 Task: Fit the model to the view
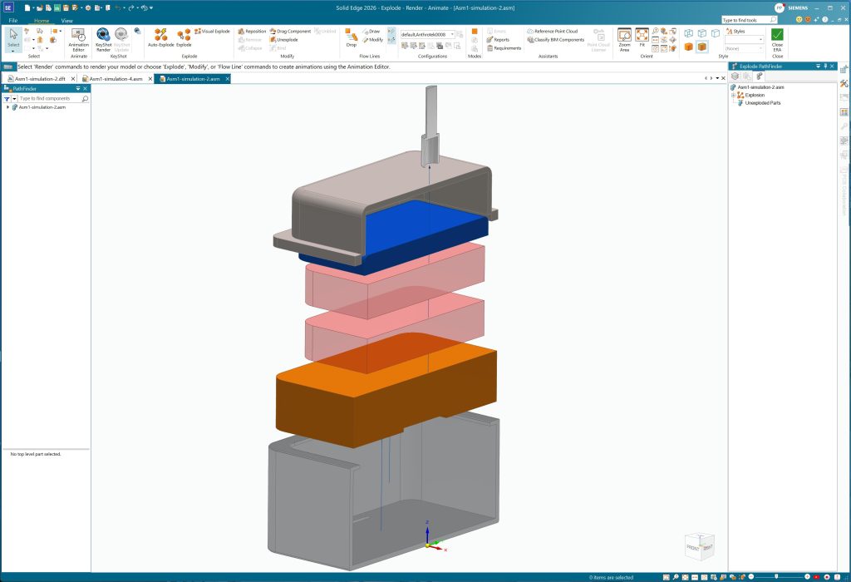tap(642, 38)
